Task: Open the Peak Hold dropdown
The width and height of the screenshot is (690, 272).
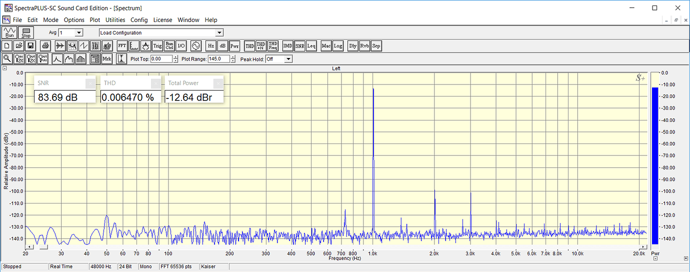Action: [288, 59]
